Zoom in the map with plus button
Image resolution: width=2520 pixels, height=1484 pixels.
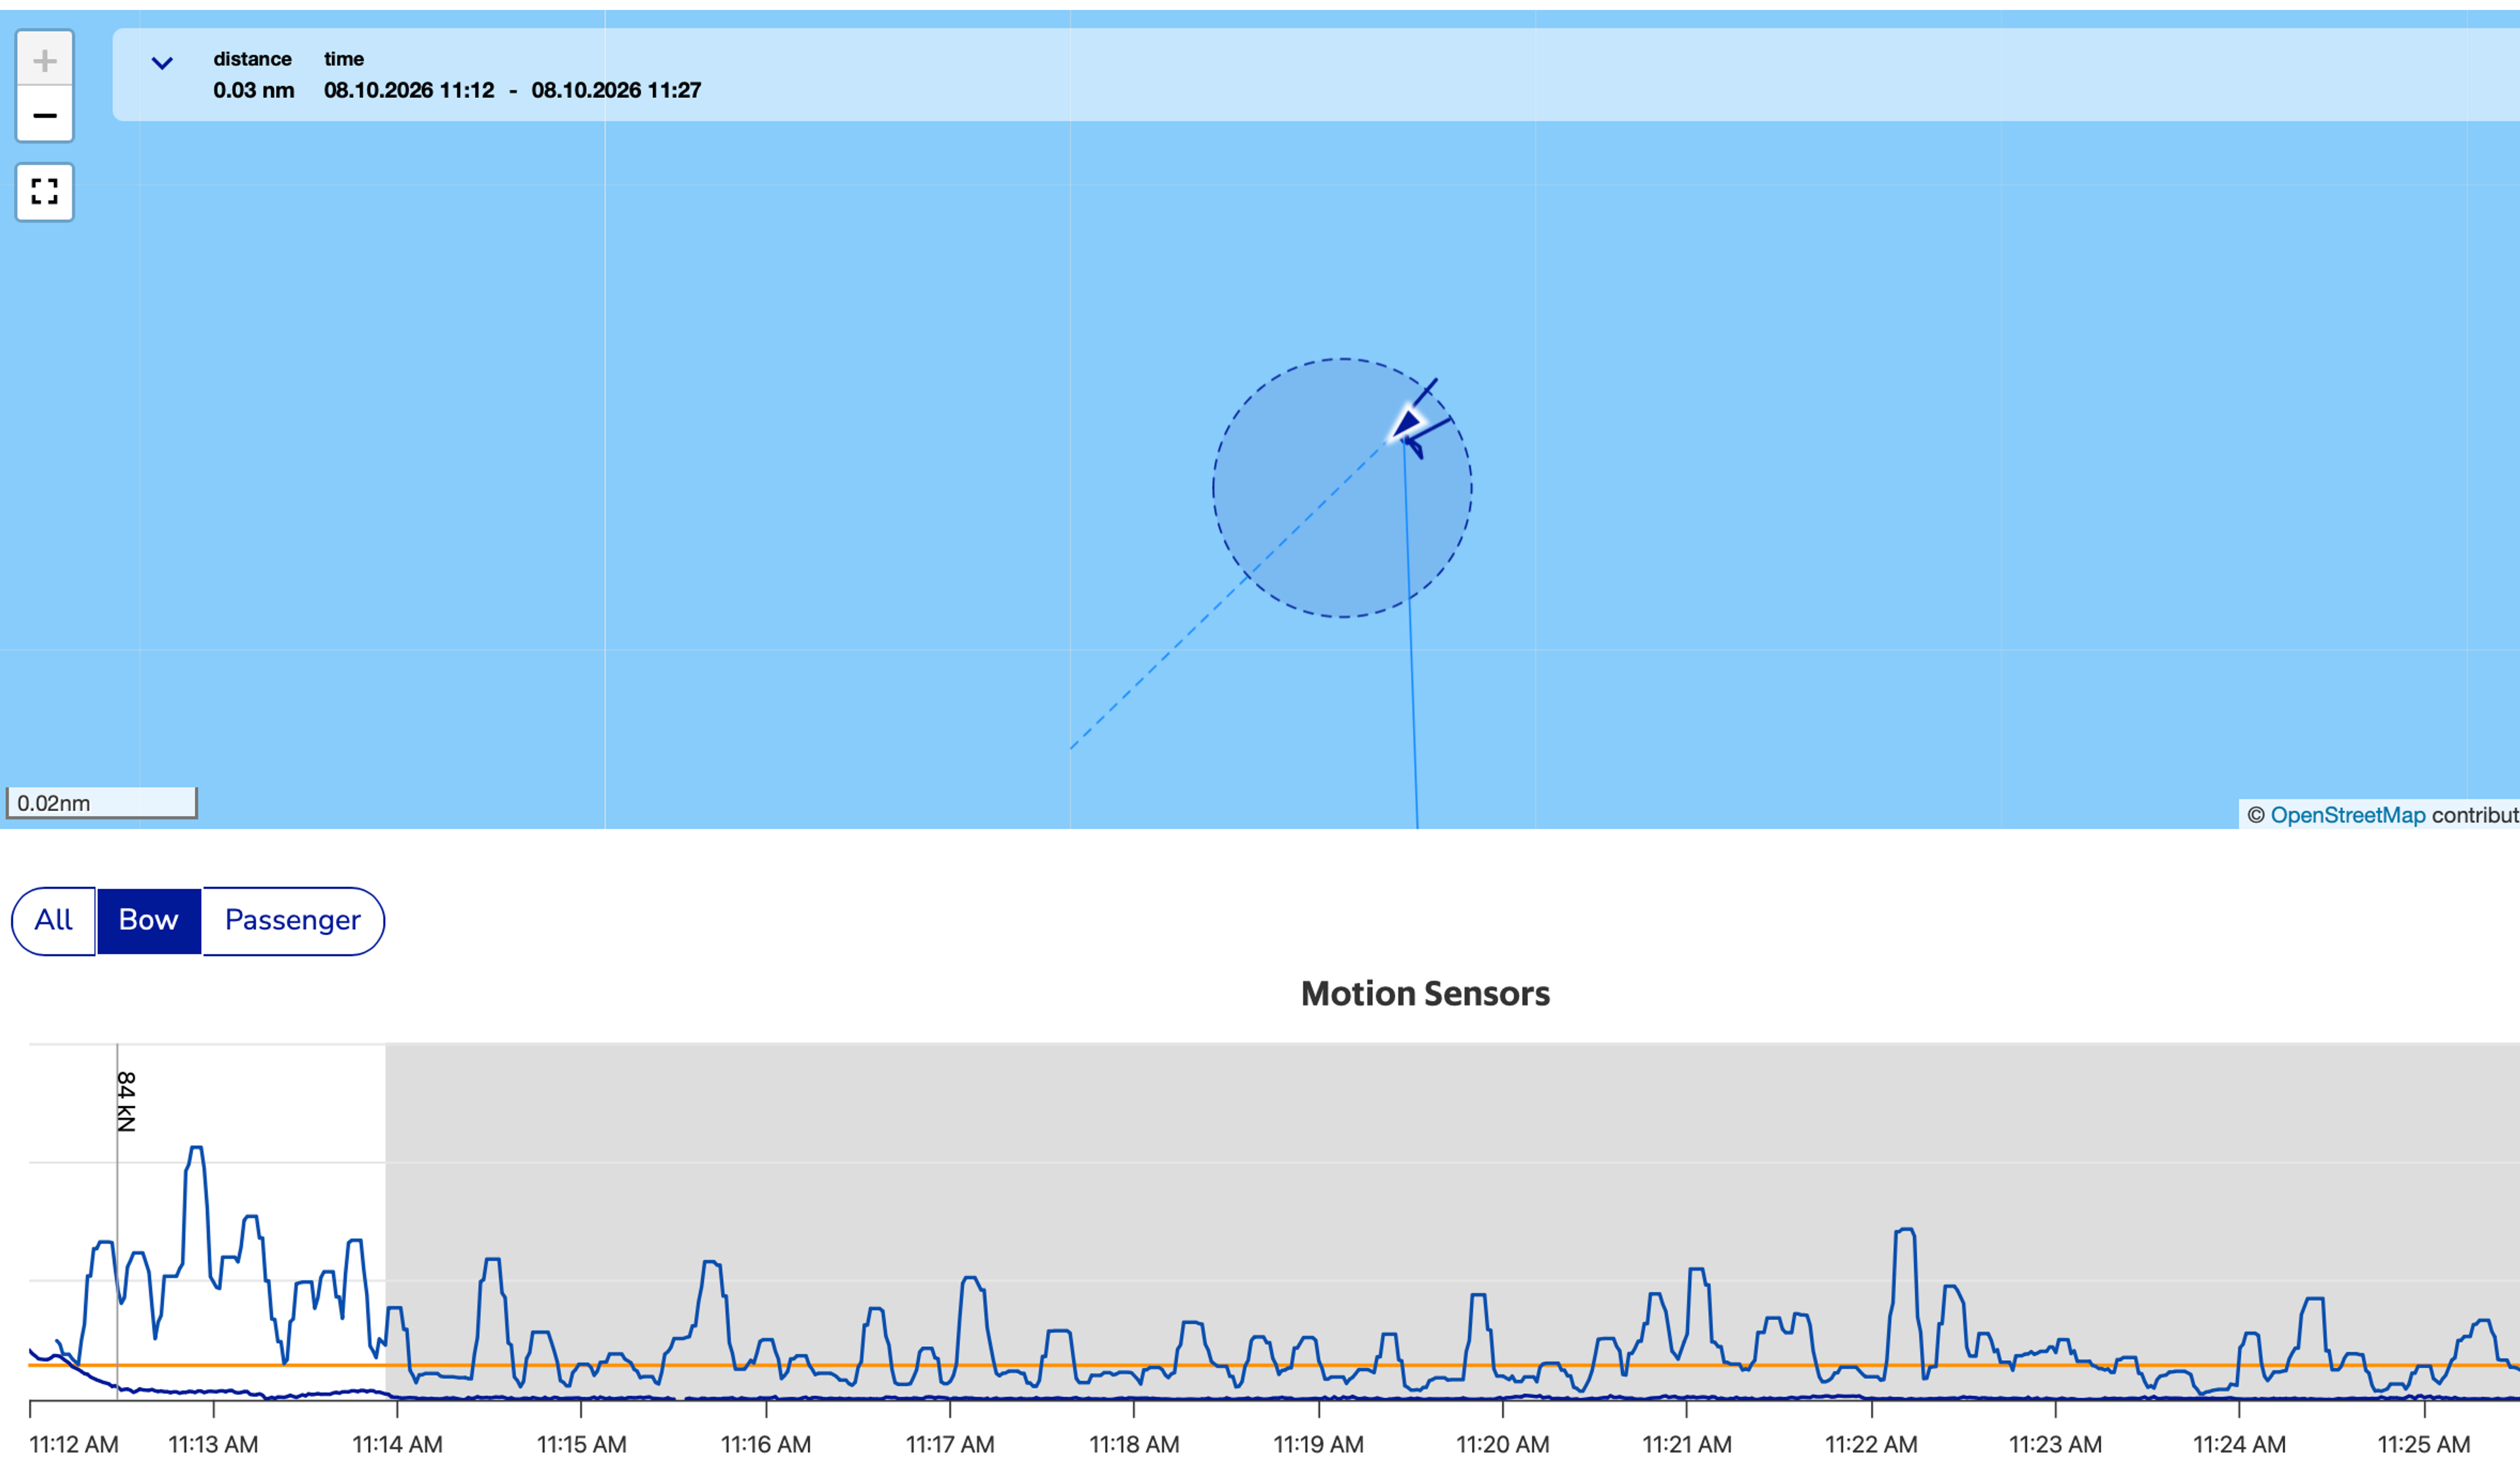tap(44, 60)
